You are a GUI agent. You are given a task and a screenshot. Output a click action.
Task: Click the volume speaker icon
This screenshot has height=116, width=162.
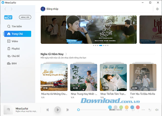pos(157,110)
